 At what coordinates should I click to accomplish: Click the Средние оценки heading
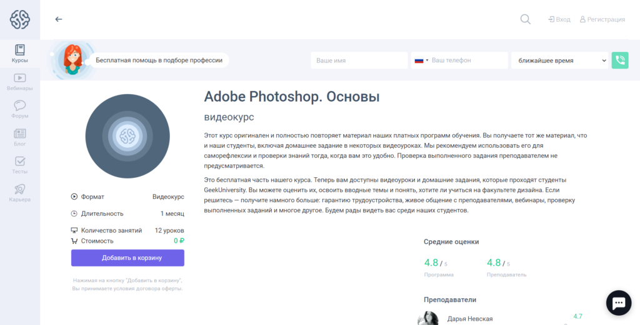point(451,241)
